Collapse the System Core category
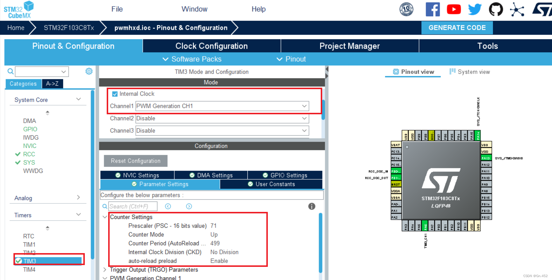 point(78,99)
